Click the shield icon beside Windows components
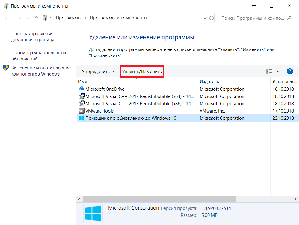 click(6, 68)
